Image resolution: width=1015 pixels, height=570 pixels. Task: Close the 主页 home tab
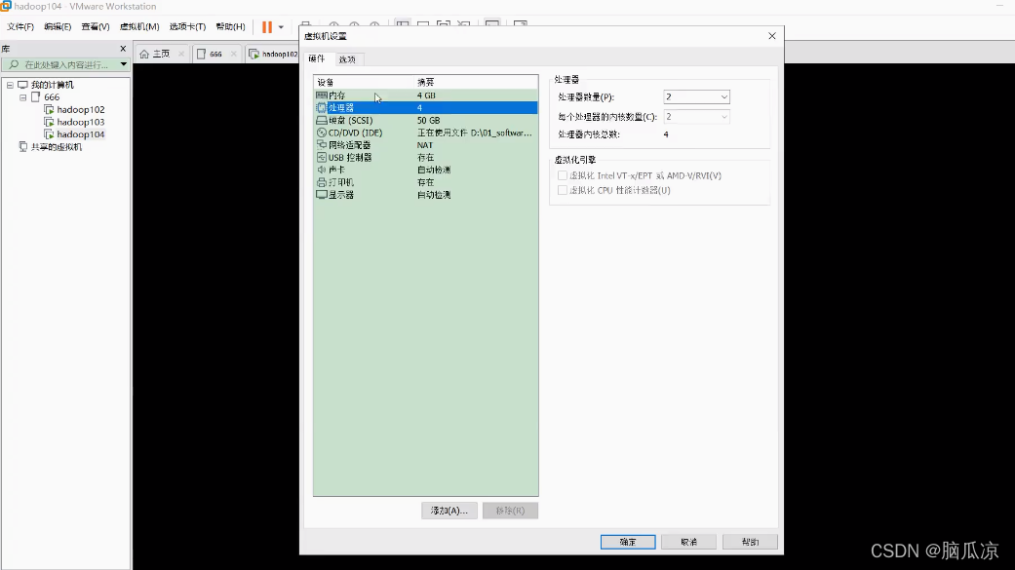[x=181, y=54]
